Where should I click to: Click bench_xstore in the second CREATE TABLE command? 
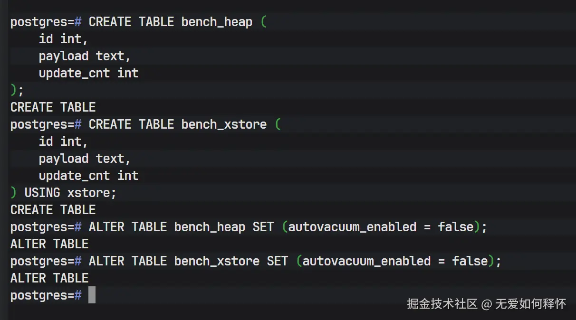tap(224, 124)
